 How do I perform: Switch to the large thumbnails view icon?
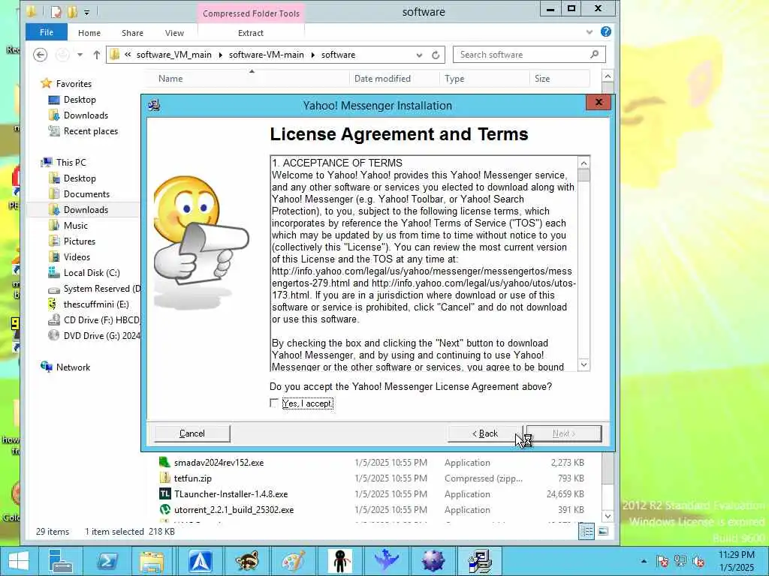(603, 532)
